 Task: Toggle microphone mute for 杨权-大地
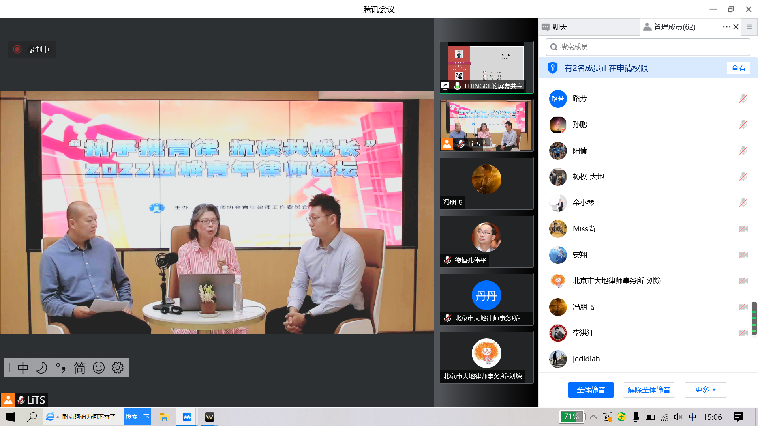pyautogui.click(x=743, y=177)
